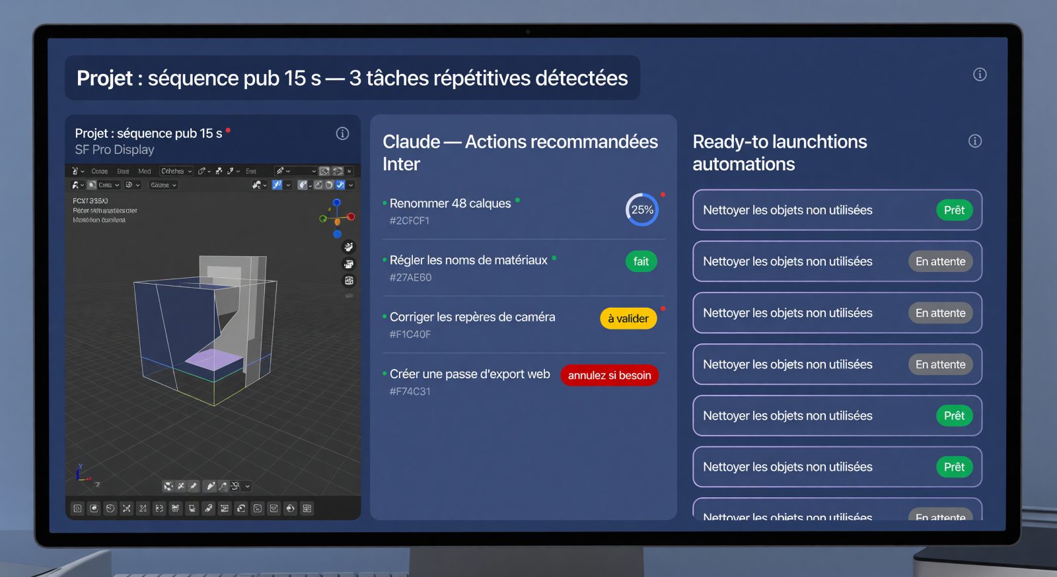Click the yellow à valider badge
The height and width of the screenshot is (577, 1057).
pos(628,318)
